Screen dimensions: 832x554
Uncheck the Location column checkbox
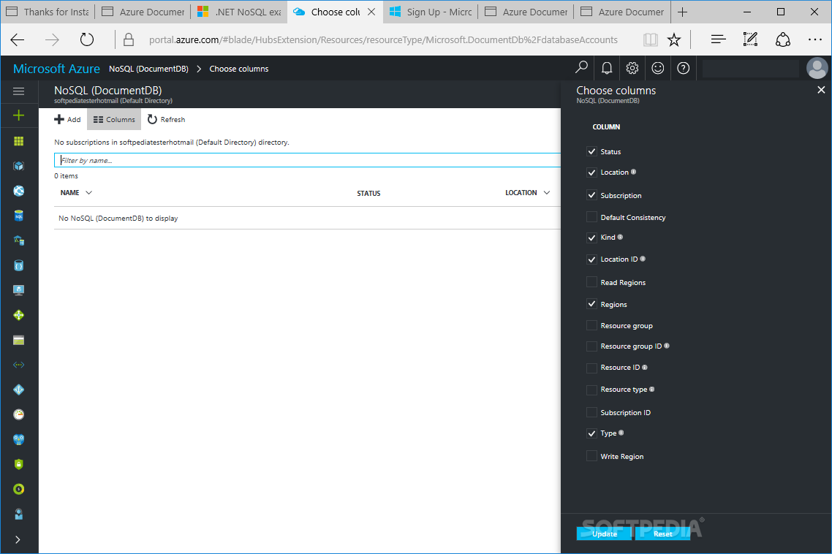pyautogui.click(x=591, y=172)
